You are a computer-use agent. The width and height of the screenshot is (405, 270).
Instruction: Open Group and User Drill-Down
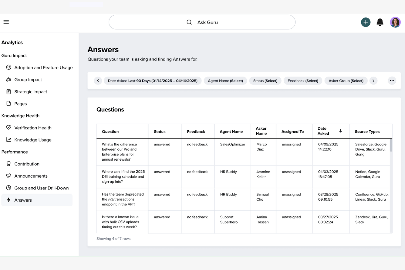tap(42, 188)
